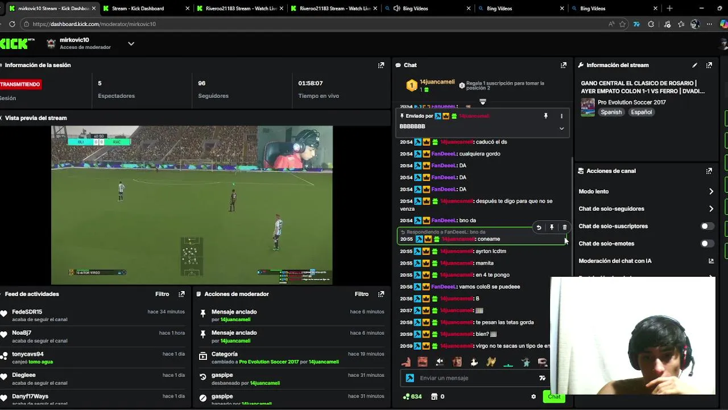Select the first emote in quick emote row
This screenshot has width=728, height=410.
[406, 362]
